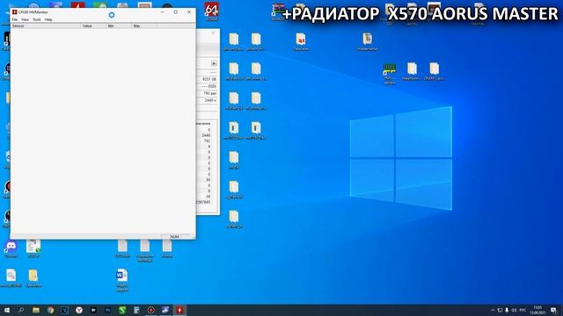Open the Tools menu in HWMonitor
563x316 pixels.
coord(37,19)
